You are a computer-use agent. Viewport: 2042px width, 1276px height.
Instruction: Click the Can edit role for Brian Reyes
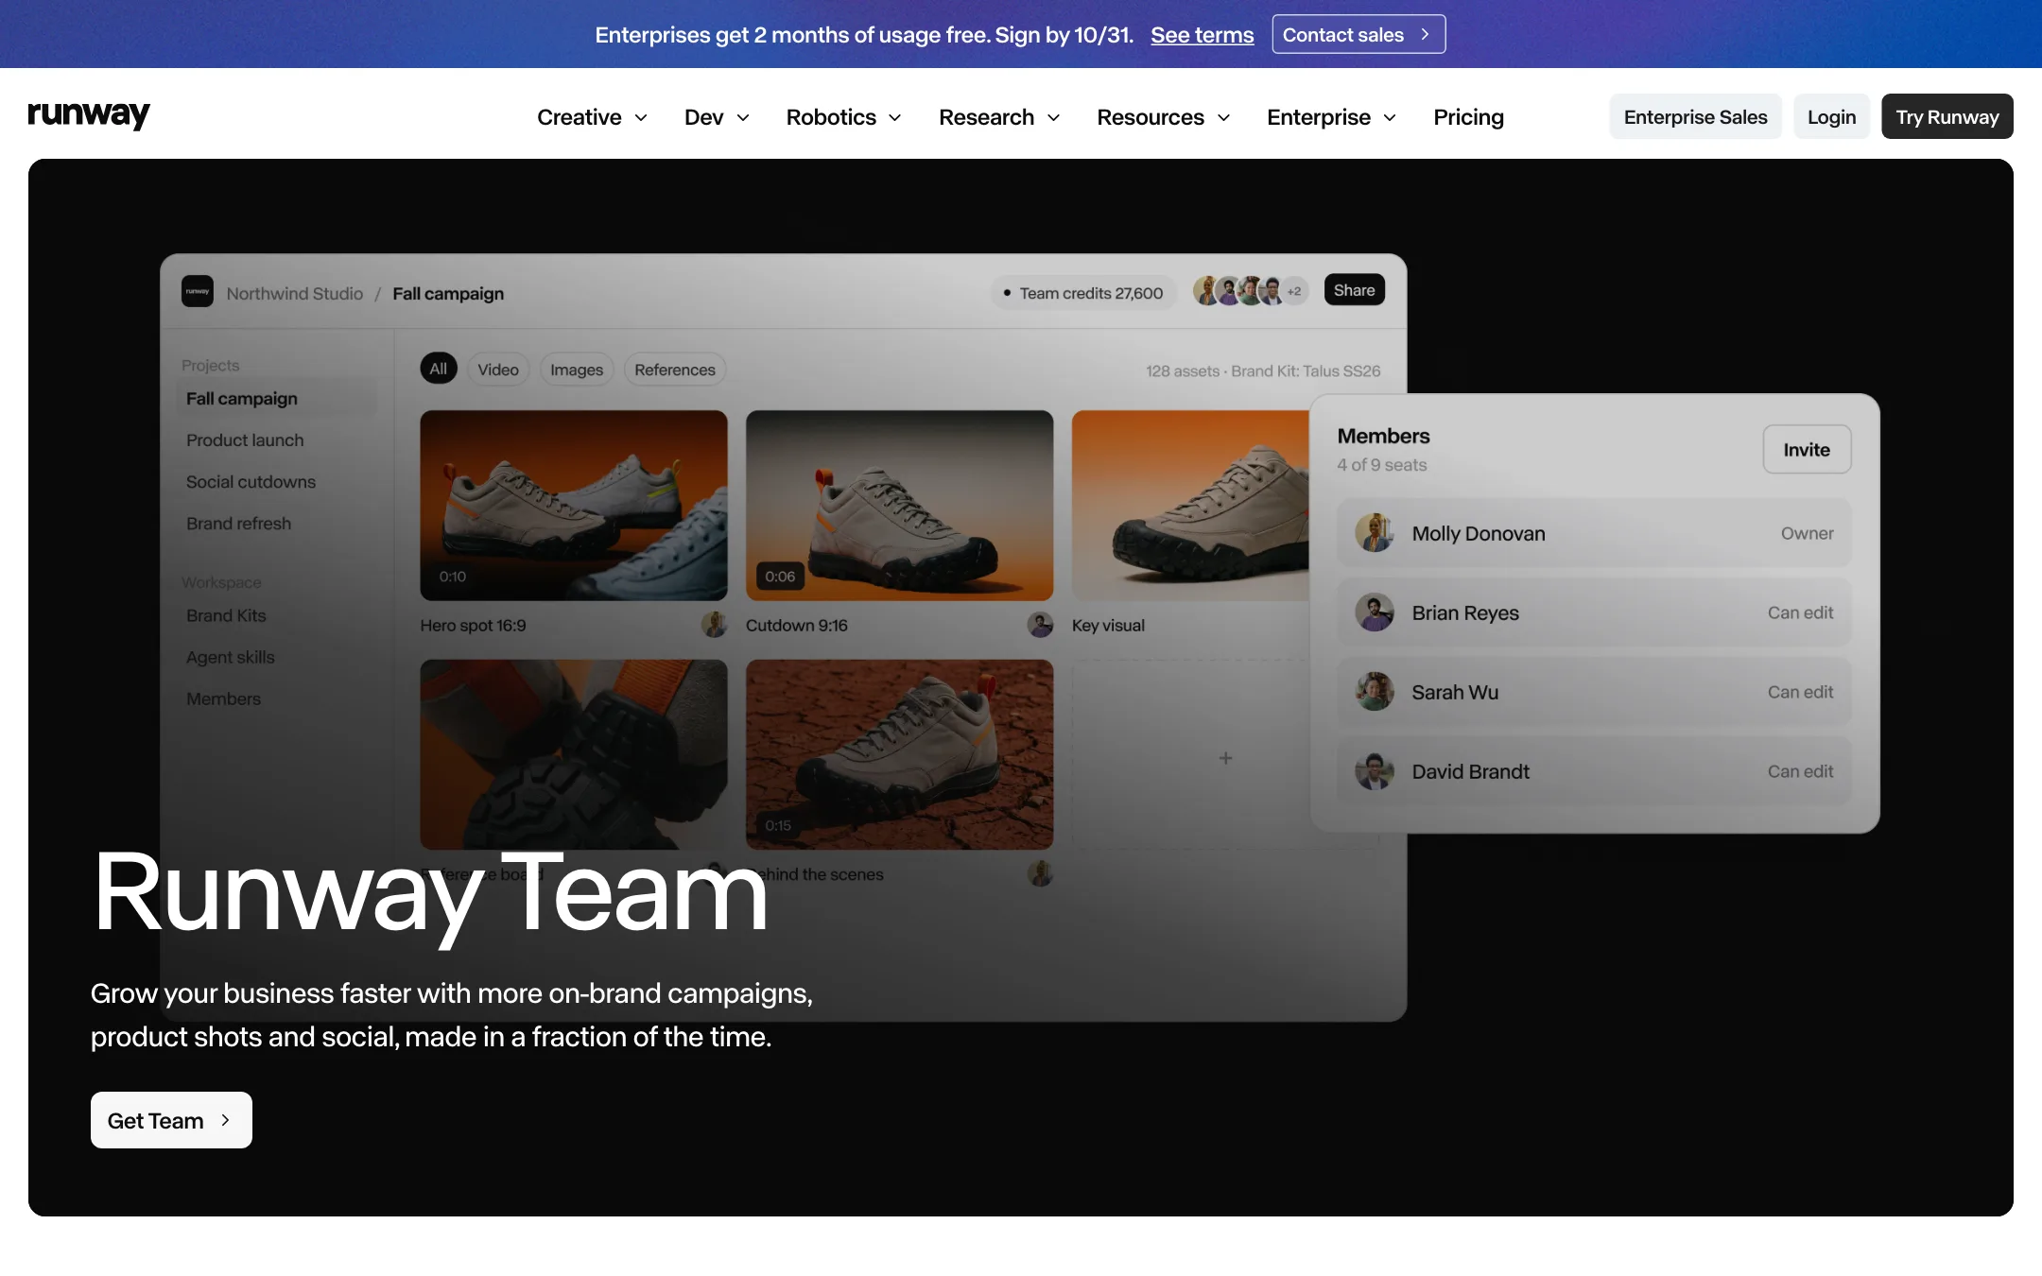point(1800,612)
